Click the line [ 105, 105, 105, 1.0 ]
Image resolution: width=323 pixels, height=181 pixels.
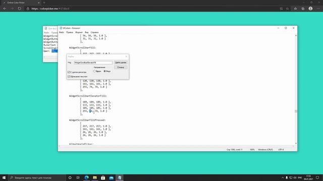[x=95, y=108]
